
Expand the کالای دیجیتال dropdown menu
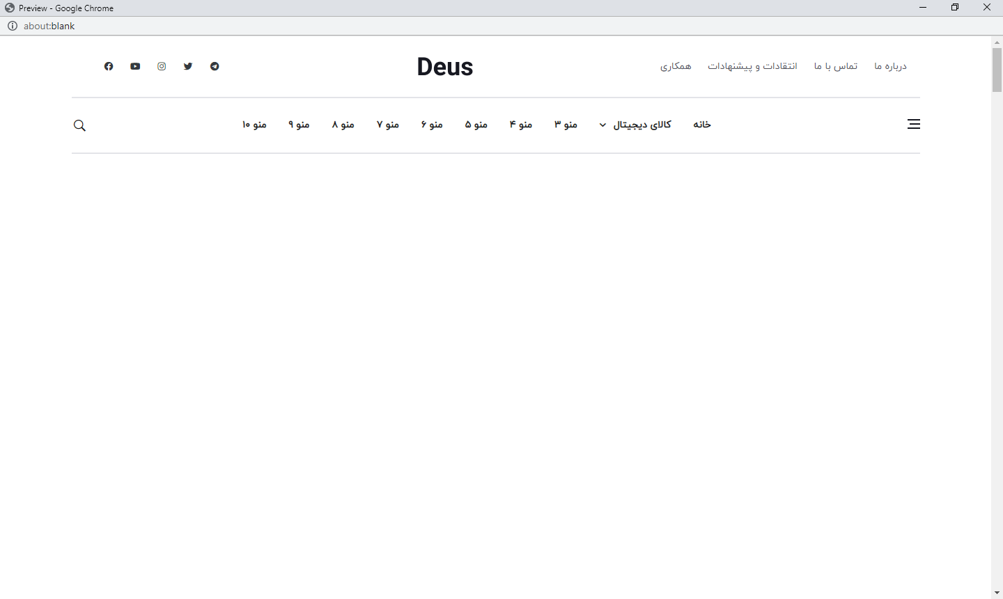point(635,125)
